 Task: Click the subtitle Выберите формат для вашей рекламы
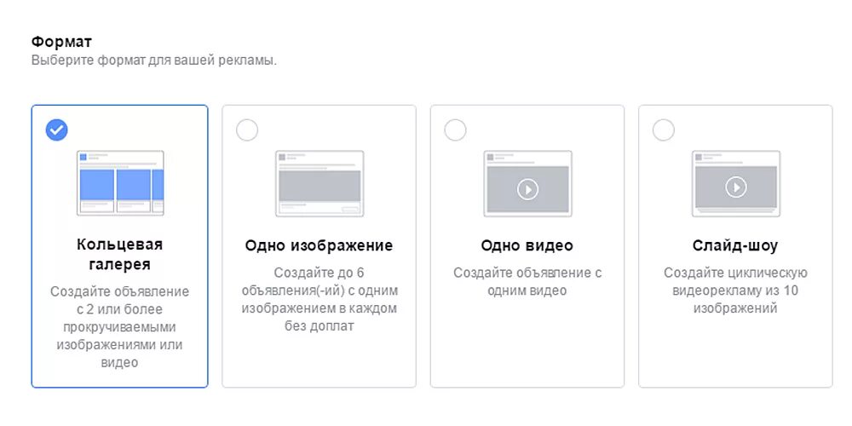pos(153,60)
